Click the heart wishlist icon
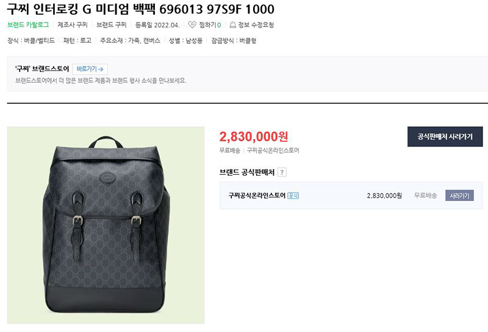Image resolution: width=488 pixels, height=332 pixels. tap(192, 24)
